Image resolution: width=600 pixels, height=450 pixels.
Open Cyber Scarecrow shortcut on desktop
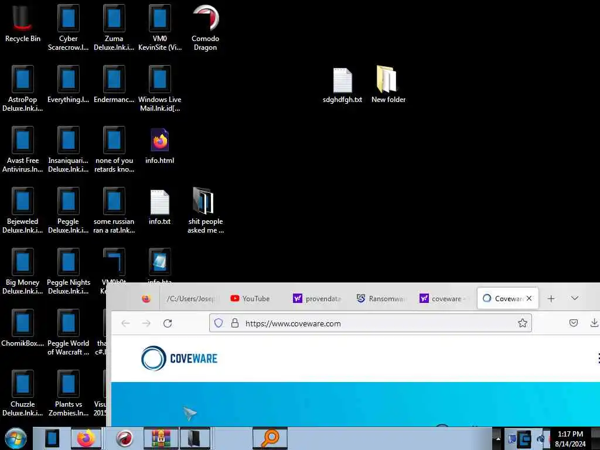[x=68, y=28]
